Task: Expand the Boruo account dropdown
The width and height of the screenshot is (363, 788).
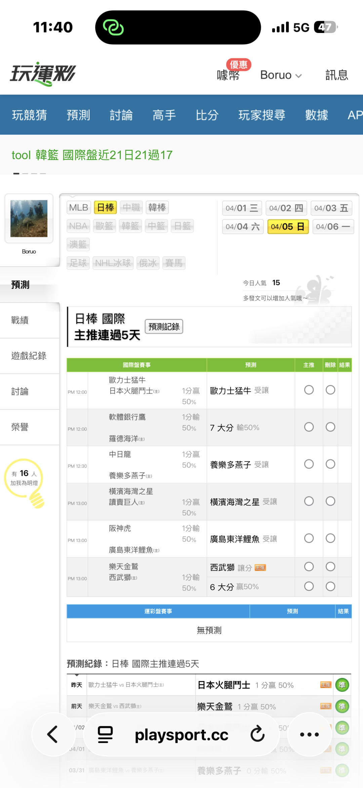Action: [281, 75]
